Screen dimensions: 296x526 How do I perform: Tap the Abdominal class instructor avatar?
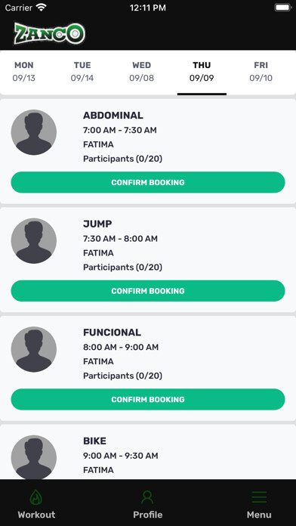(x=34, y=132)
